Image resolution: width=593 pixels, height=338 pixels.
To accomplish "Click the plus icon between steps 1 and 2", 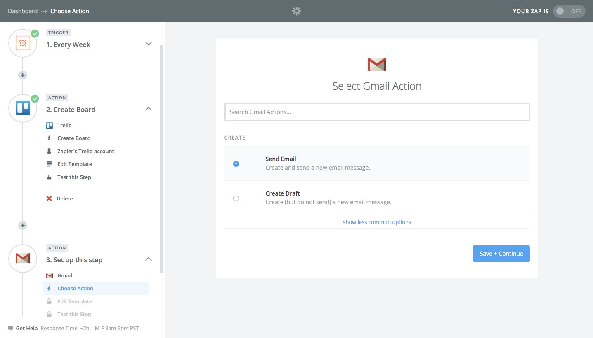I will pos(23,75).
